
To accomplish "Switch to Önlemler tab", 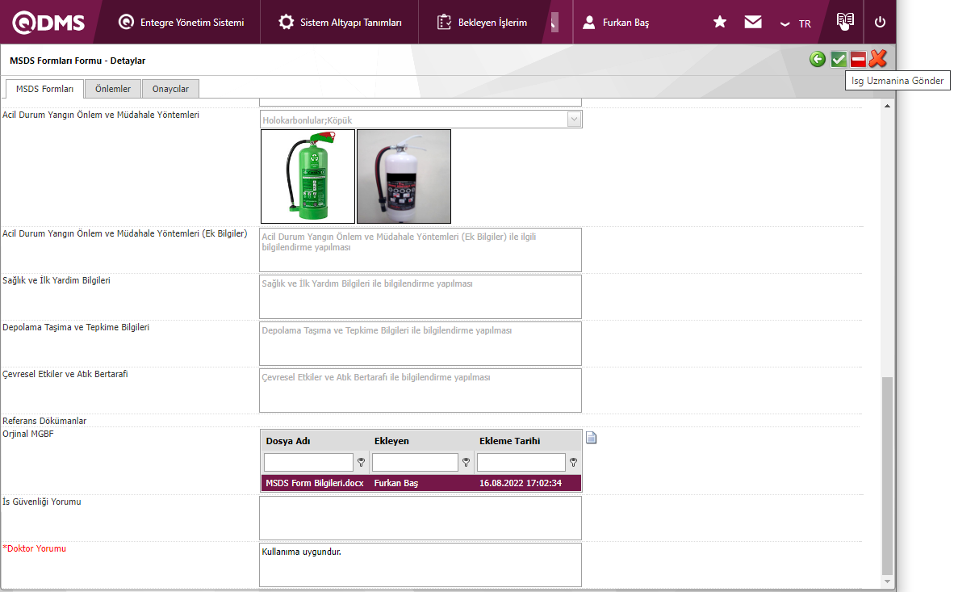I will 112,89.
